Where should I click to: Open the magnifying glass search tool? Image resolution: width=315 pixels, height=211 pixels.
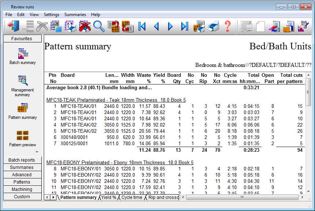[99, 26]
